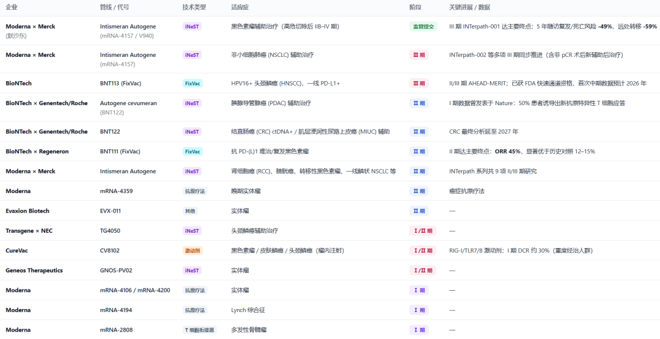Click the ORR 45% result text
The image size is (660, 339).
pos(508,151)
